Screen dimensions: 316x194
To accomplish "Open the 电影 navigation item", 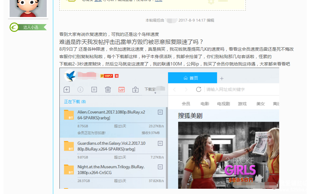I will 205,104.
